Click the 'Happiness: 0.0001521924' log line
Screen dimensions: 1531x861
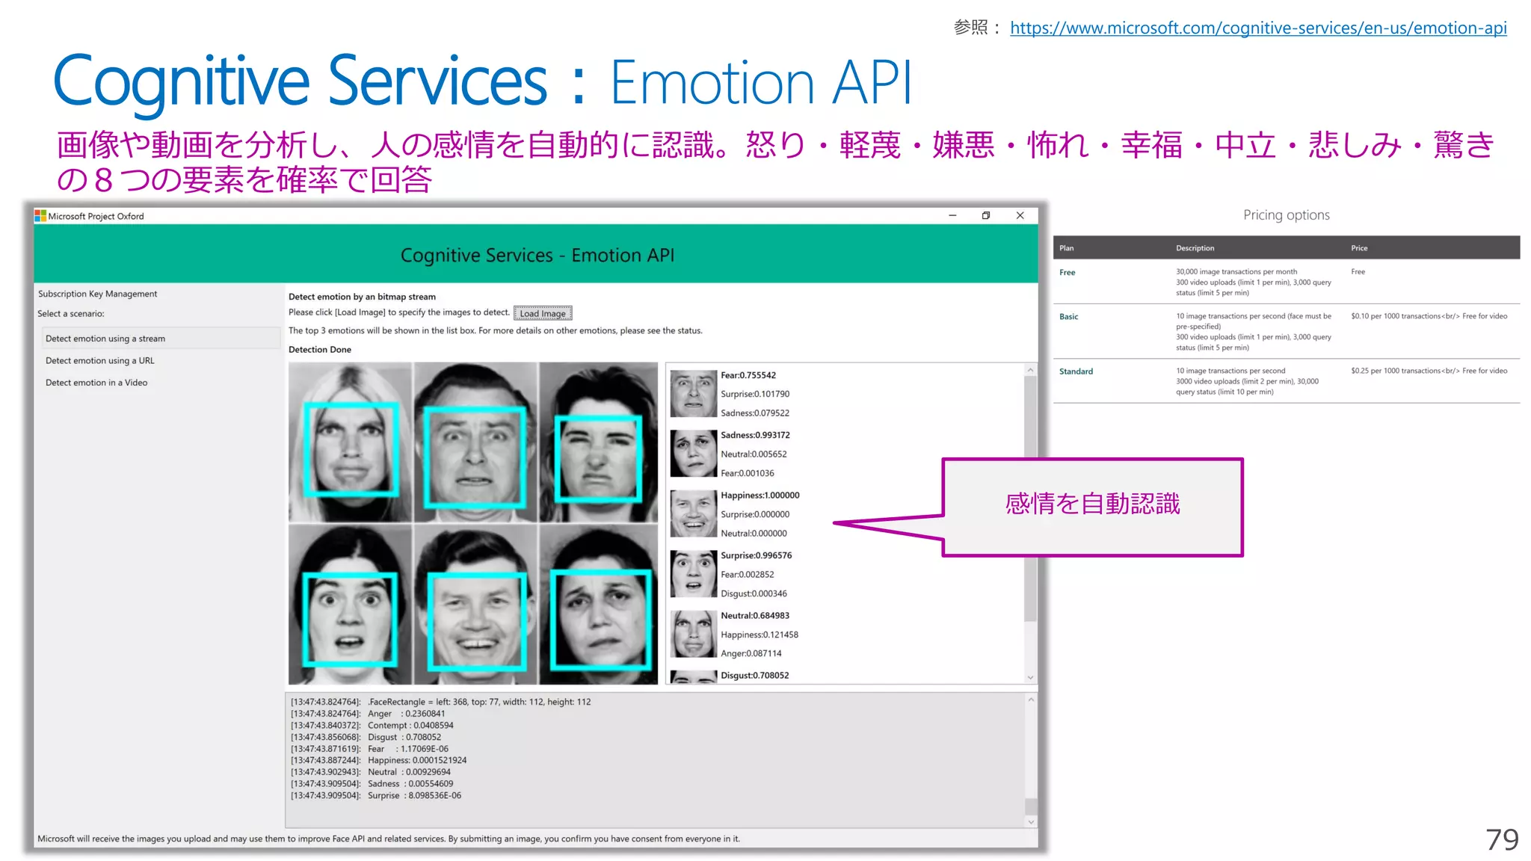pos(379,760)
